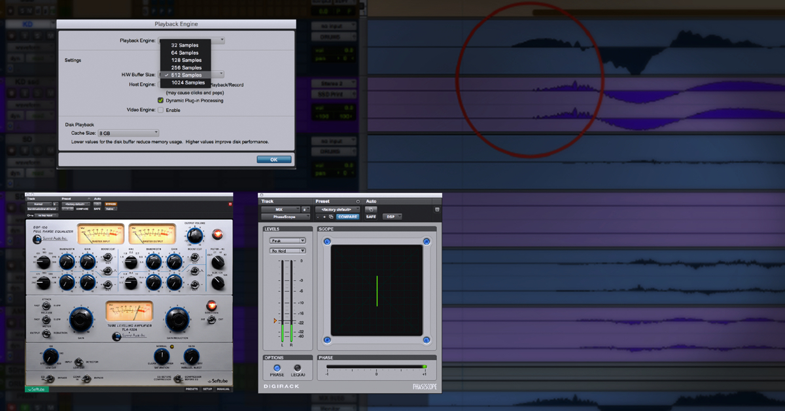Click the bottom-right L scope corner button

(427, 340)
